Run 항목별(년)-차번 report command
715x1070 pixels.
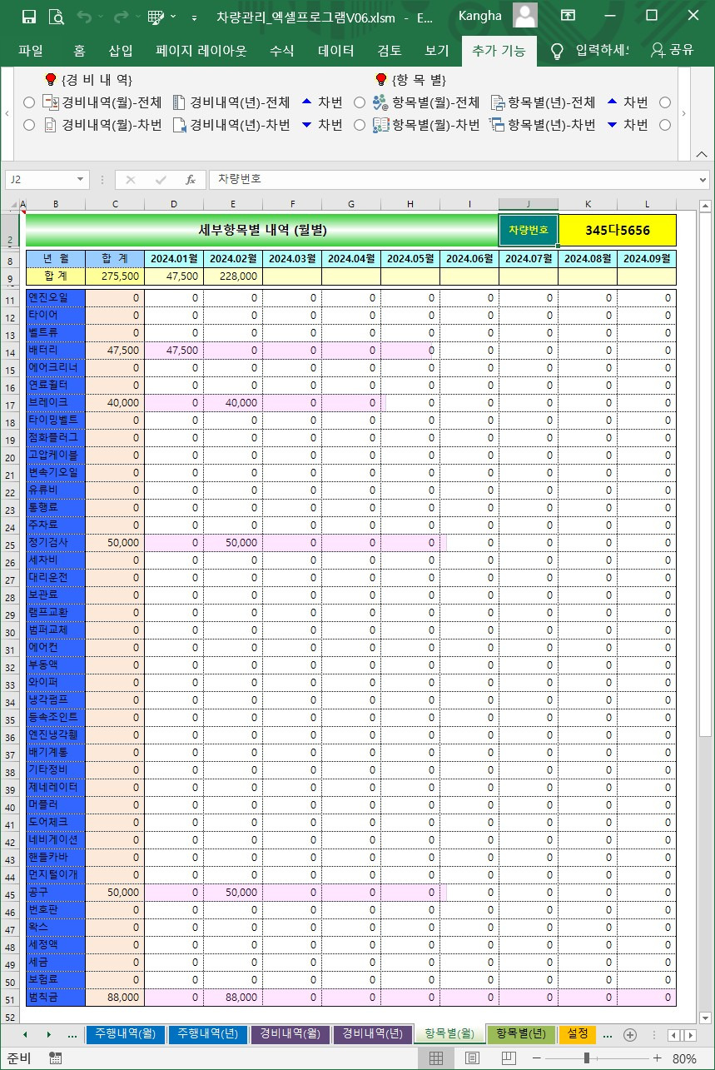point(543,125)
